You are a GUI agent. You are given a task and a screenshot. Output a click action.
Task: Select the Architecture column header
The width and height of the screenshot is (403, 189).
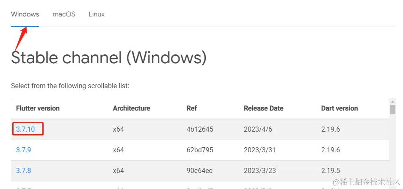coord(131,108)
